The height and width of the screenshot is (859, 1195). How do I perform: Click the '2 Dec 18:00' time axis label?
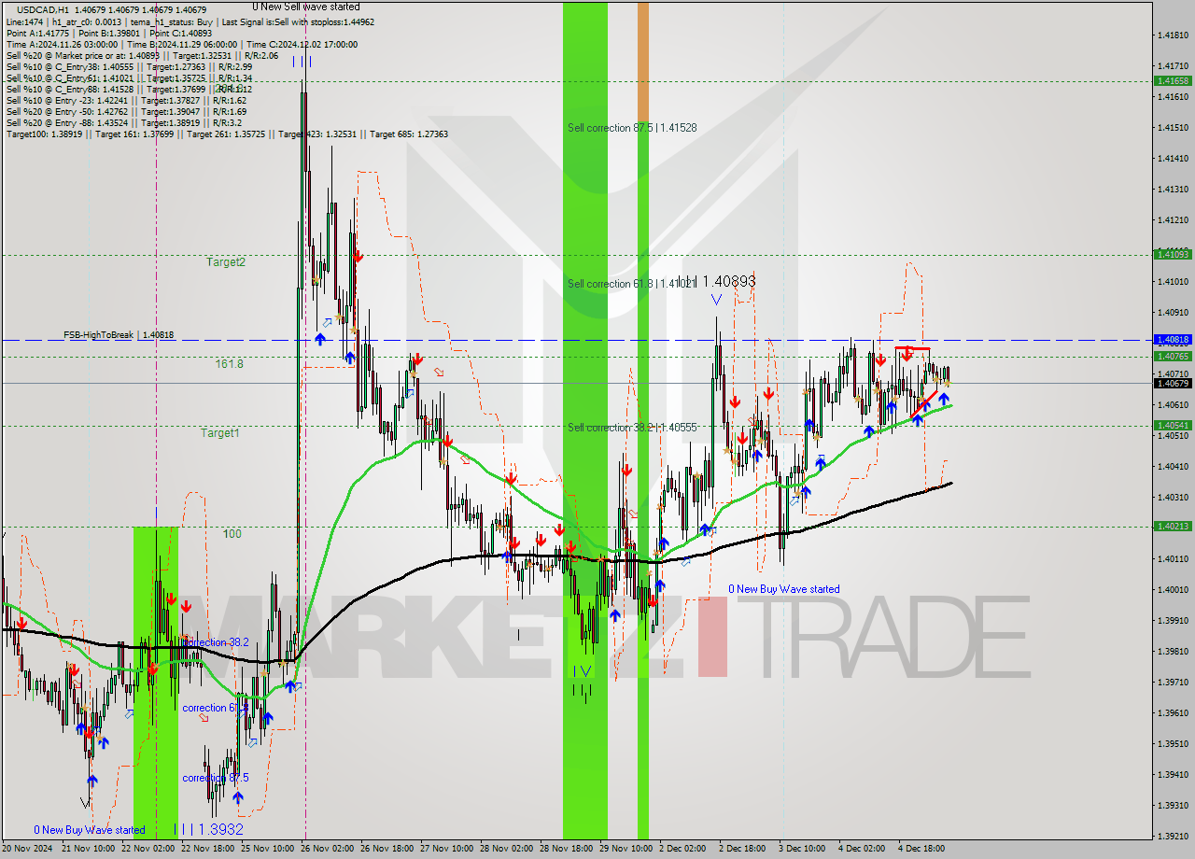[742, 849]
